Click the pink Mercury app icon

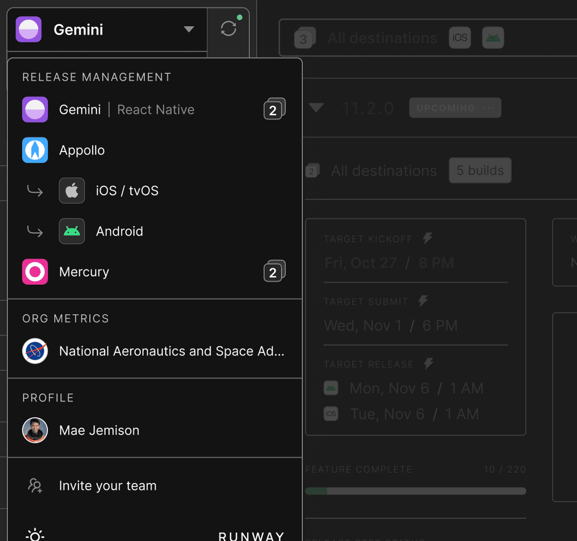(x=35, y=272)
